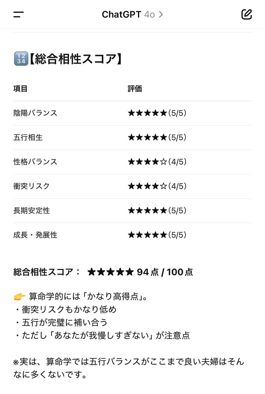The height and width of the screenshot is (394, 265).
Task: Click the 1234 number emoji icon
Action: [20, 59]
